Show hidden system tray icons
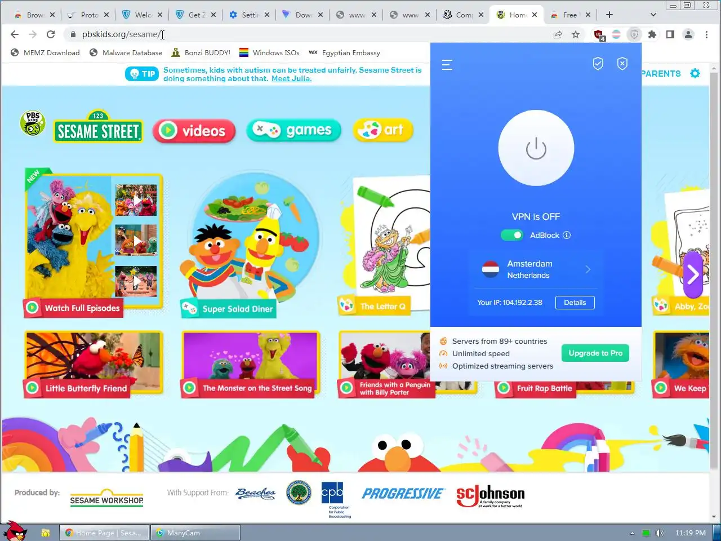The image size is (721, 541). [x=632, y=533]
